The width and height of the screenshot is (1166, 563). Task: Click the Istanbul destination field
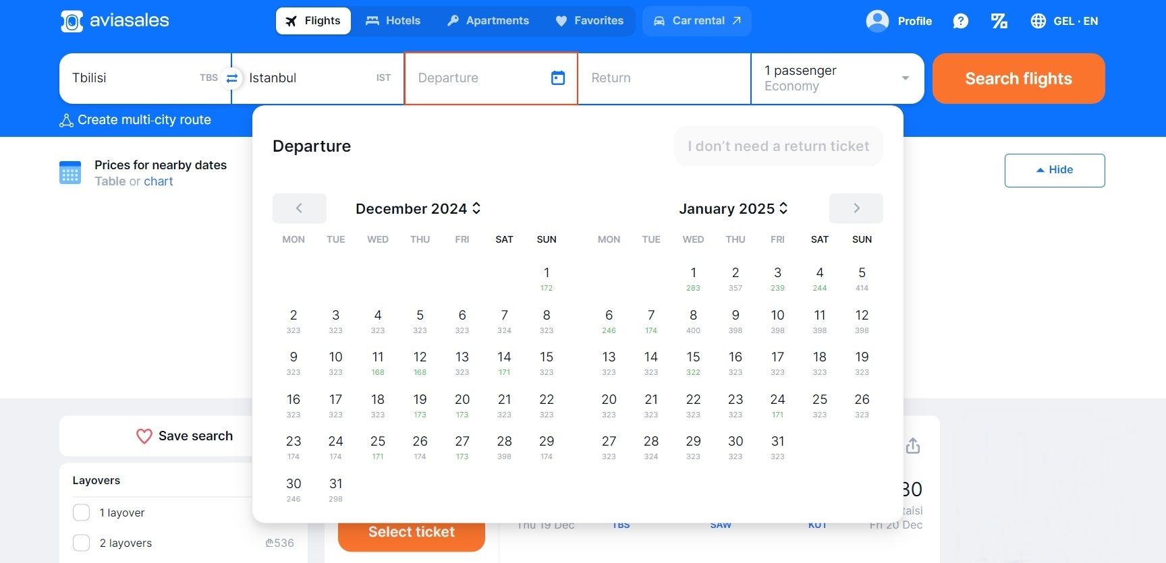(318, 78)
